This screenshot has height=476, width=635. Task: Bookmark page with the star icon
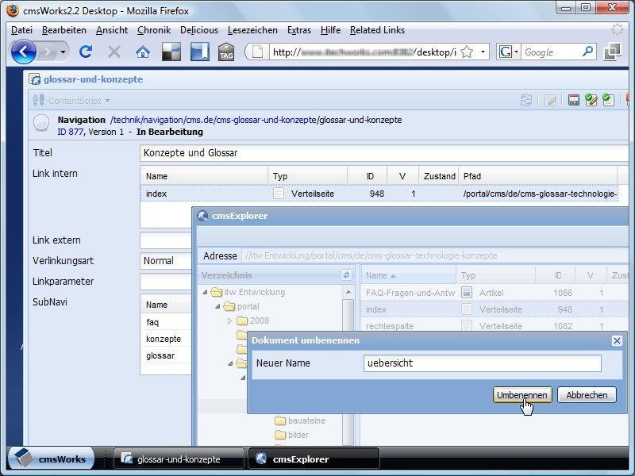(x=467, y=52)
